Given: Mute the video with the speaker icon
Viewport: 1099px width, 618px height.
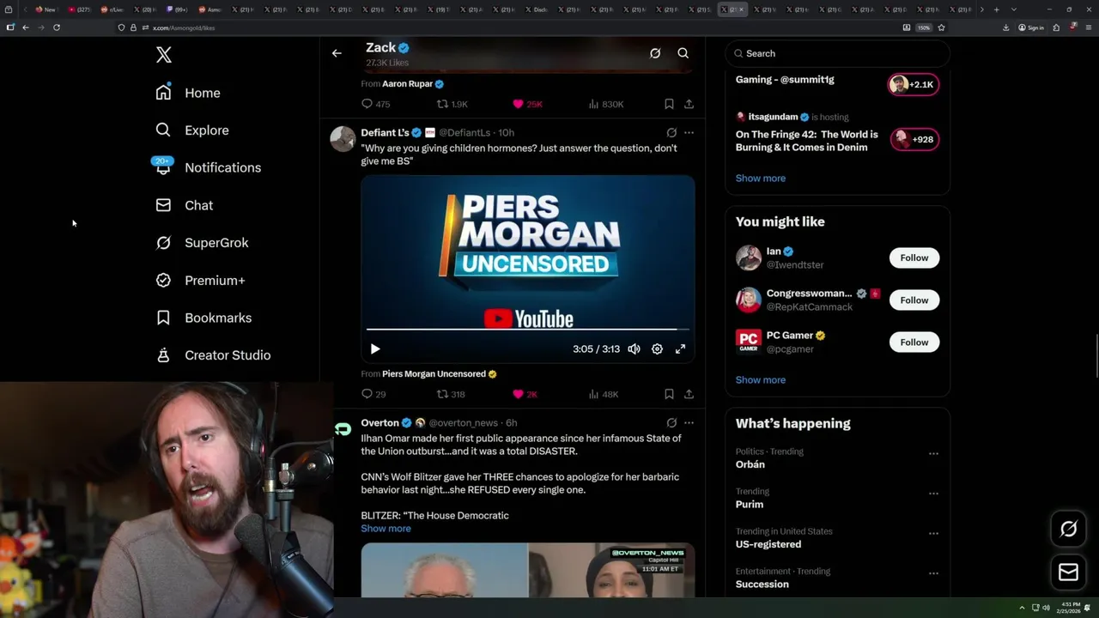Looking at the screenshot, I should (634, 349).
